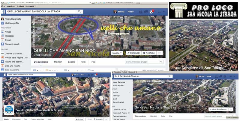Click Eventi link in 'Sei di San Nicola' sidebar
This screenshot has height=121, width=240.
point(115,99)
